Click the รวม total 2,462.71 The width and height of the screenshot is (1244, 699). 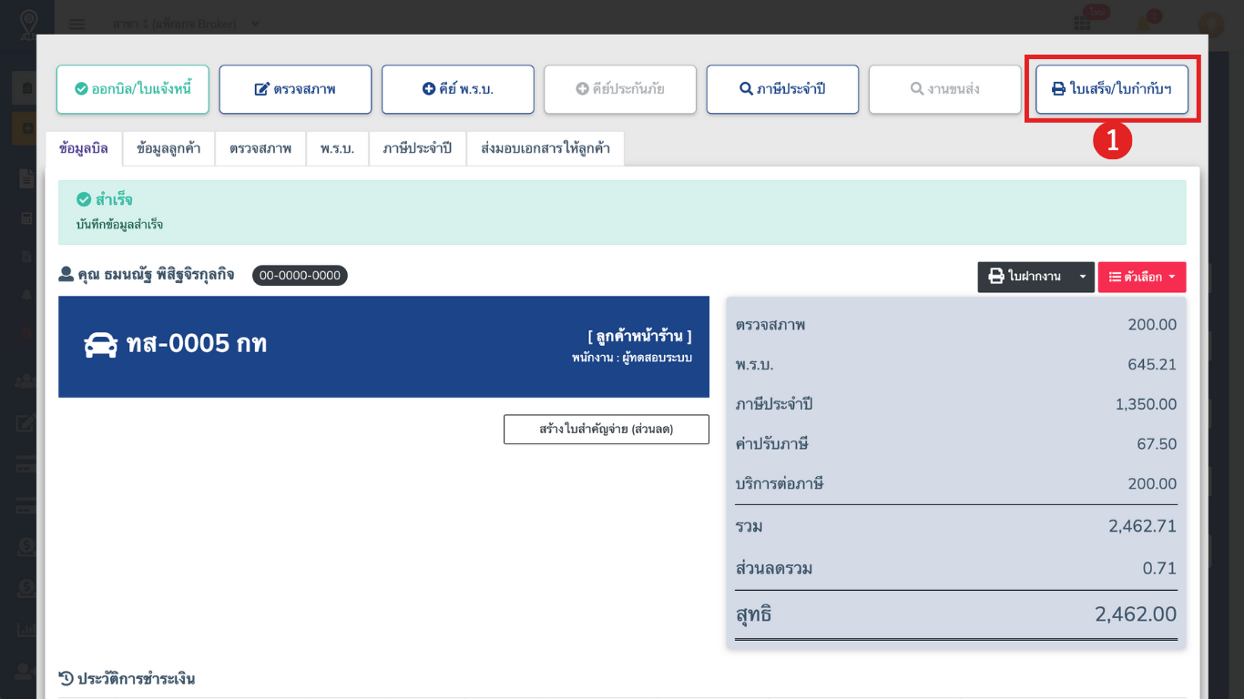[1142, 526]
